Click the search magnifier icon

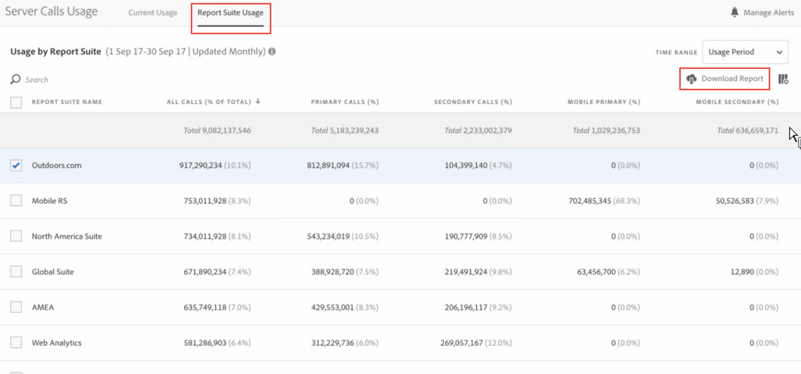click(x=15, y=79)
